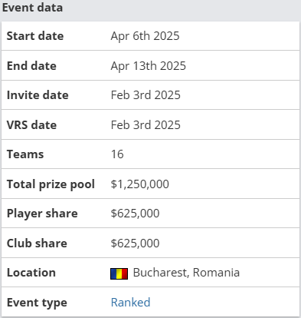Select the Player share $625,000 amount
The height and width of the screenshot is (318, 301).
[135, 214]
